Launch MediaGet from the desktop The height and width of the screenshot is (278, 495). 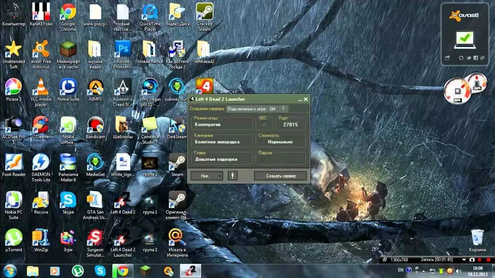[x=96, y=165]
